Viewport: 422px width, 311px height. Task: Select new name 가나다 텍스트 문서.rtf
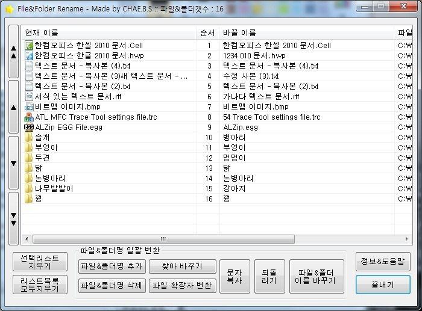[x=261, y=96]
